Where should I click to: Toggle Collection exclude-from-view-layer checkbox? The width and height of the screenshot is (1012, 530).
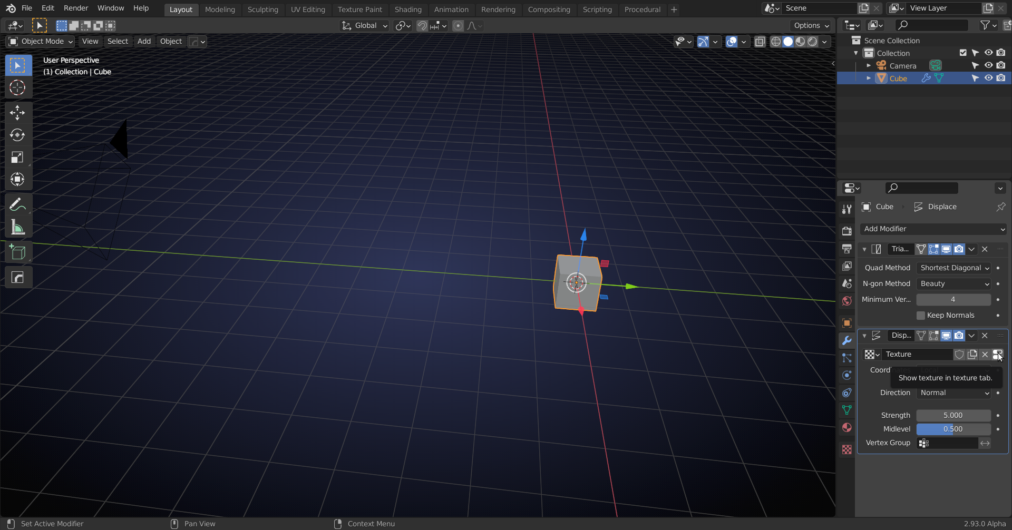pyautogui.click(x=963, y=53)
